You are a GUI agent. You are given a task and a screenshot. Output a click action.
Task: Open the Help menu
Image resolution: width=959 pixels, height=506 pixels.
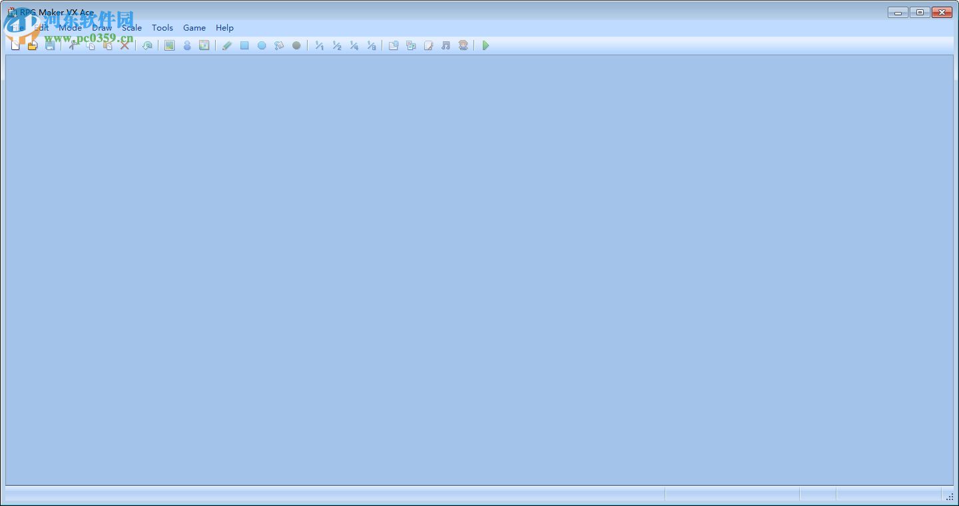[x=224, y=27]
